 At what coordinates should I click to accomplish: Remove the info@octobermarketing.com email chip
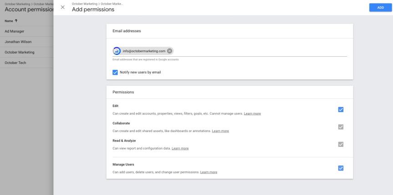(x=170, y=51)
